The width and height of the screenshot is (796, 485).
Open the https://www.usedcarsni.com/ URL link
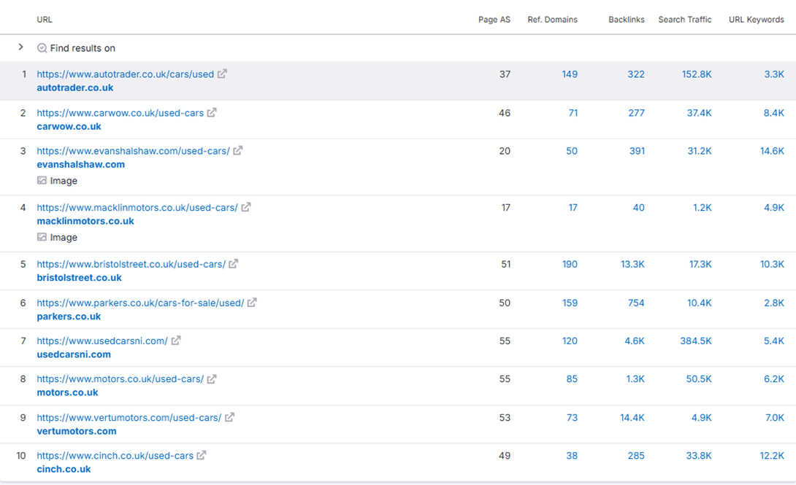[x=102, y=341]
